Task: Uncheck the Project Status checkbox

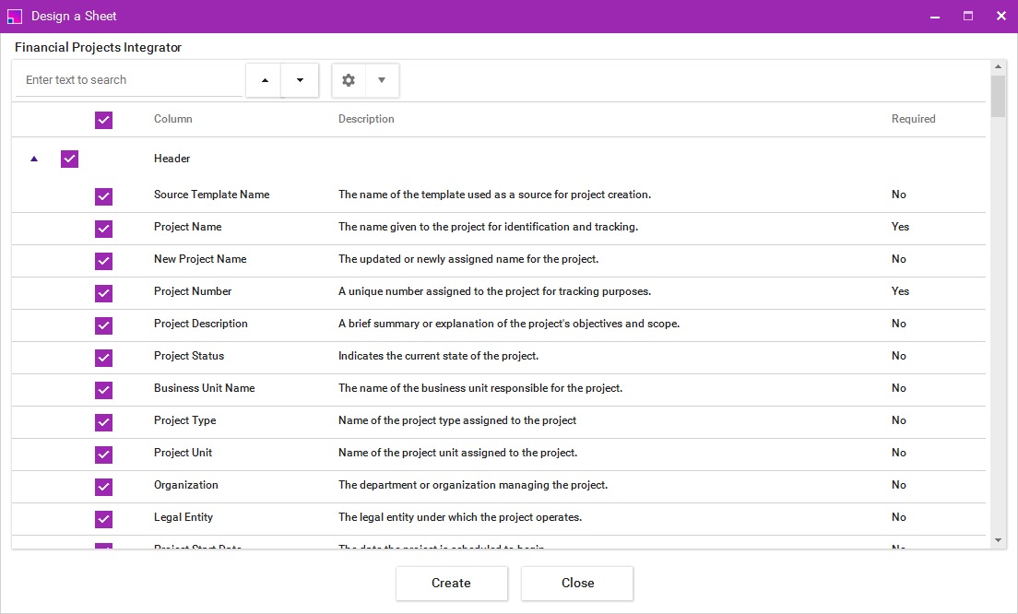Action: click(x=104, y=359)
